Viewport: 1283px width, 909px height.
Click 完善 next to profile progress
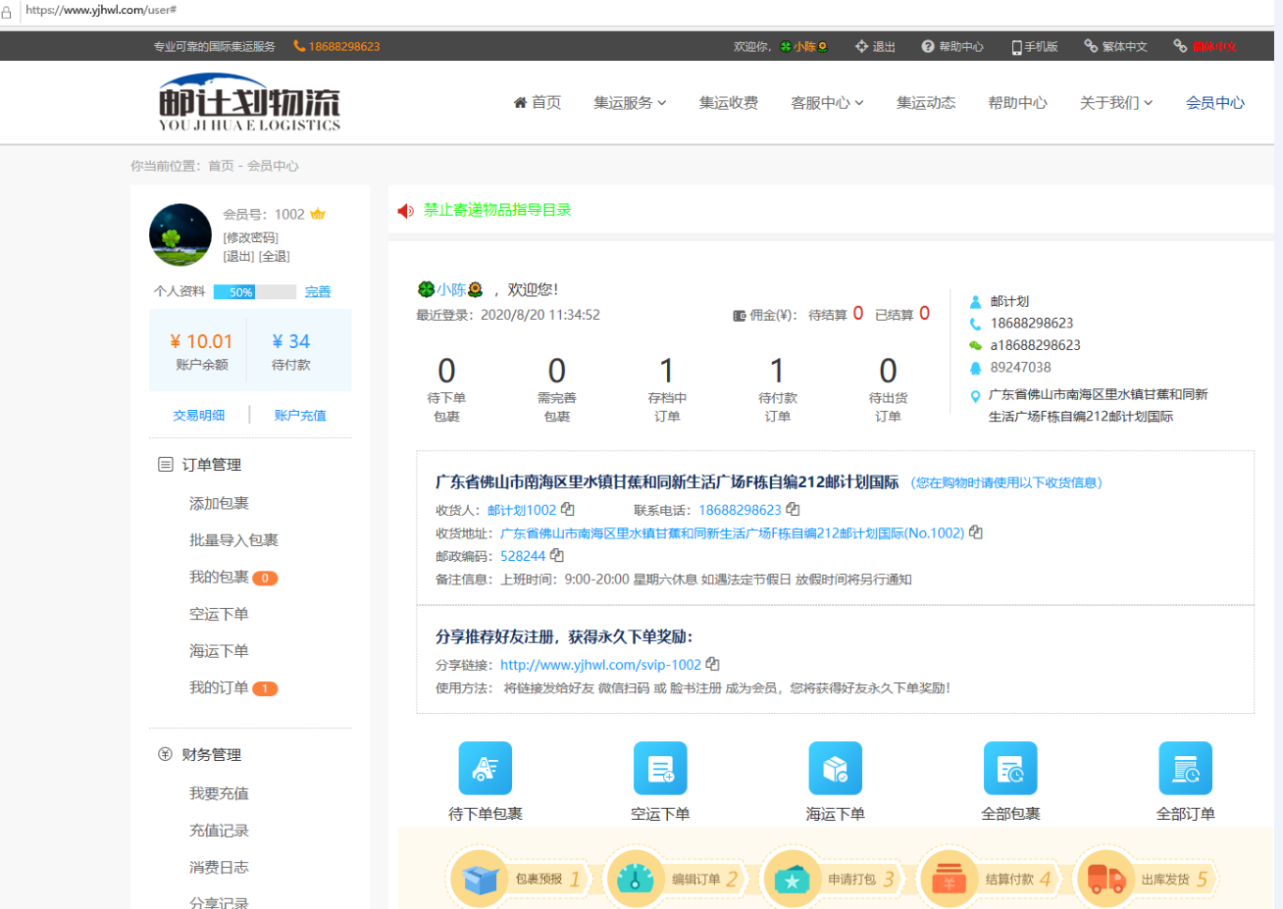[318, 291]
